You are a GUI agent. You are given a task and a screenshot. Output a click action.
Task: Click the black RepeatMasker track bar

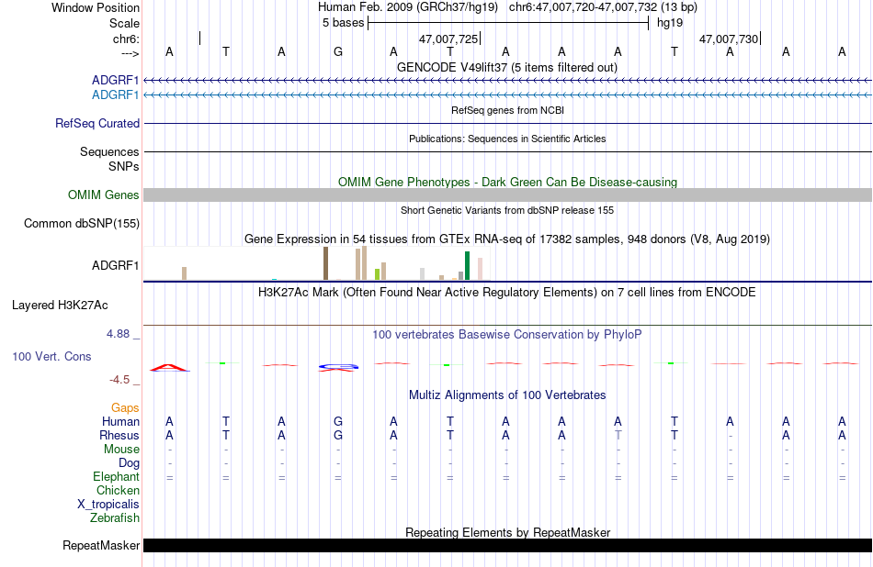[508, 545]
